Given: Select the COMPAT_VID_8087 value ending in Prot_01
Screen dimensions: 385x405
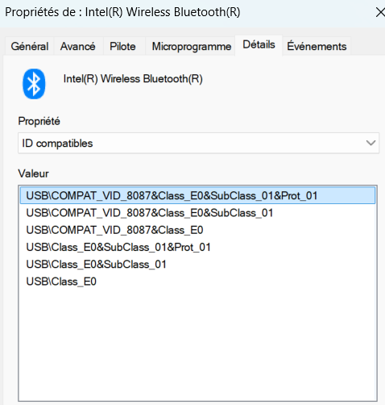Looking at the screenshot, I should (x=198, y=195).
